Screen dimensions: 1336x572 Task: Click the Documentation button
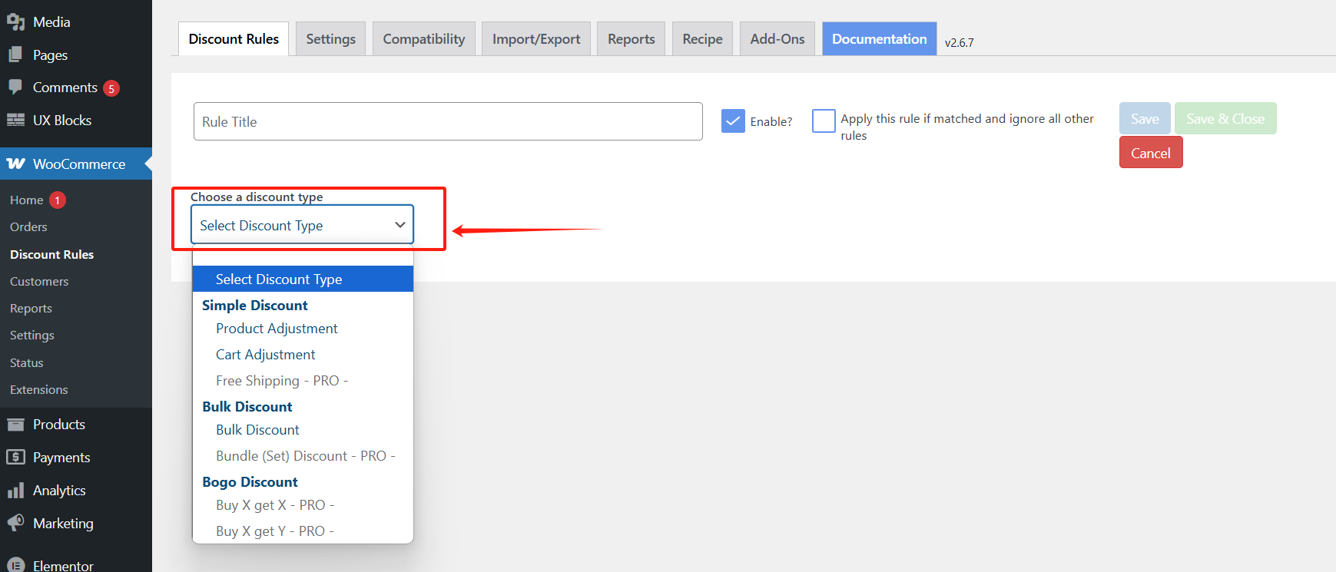coord(879,39)
